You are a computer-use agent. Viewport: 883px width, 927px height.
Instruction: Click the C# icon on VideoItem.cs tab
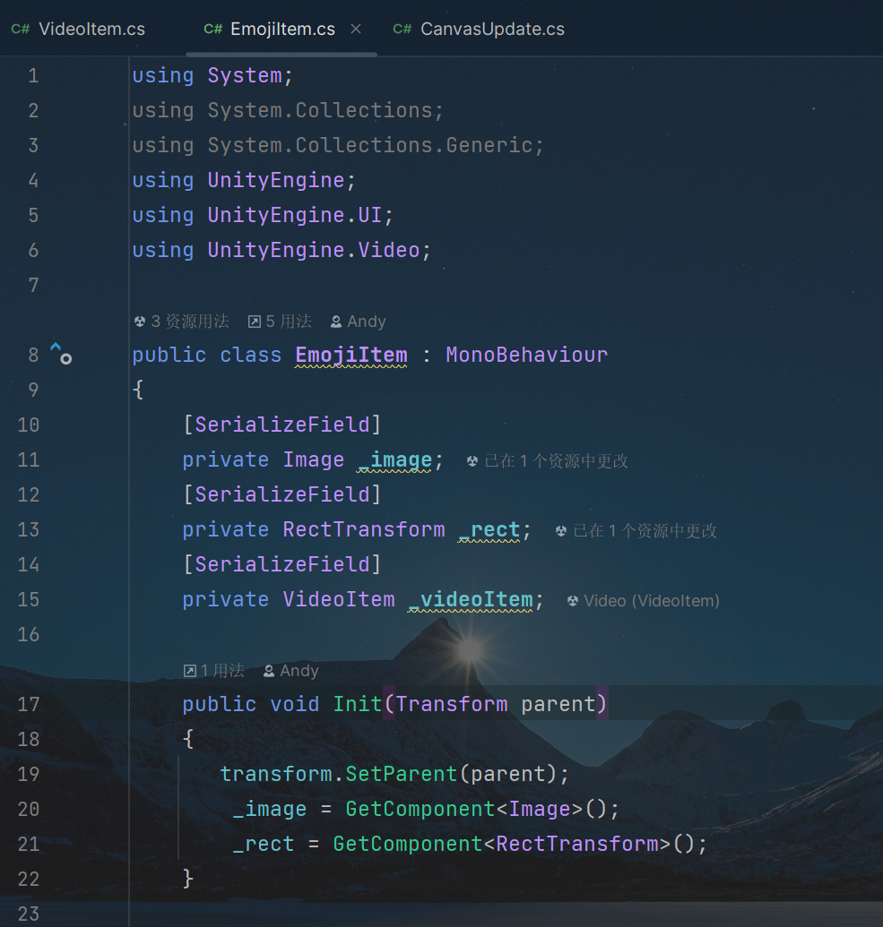pyautogui.click(x=21, y=29)
